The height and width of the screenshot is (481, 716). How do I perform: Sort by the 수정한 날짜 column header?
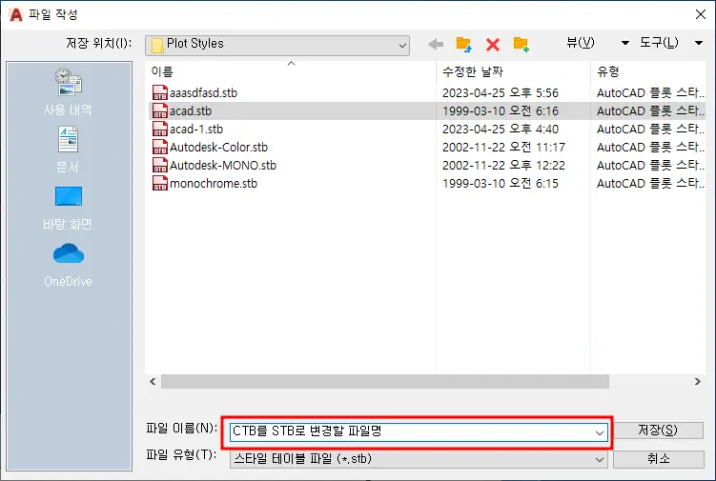point(473,71)
